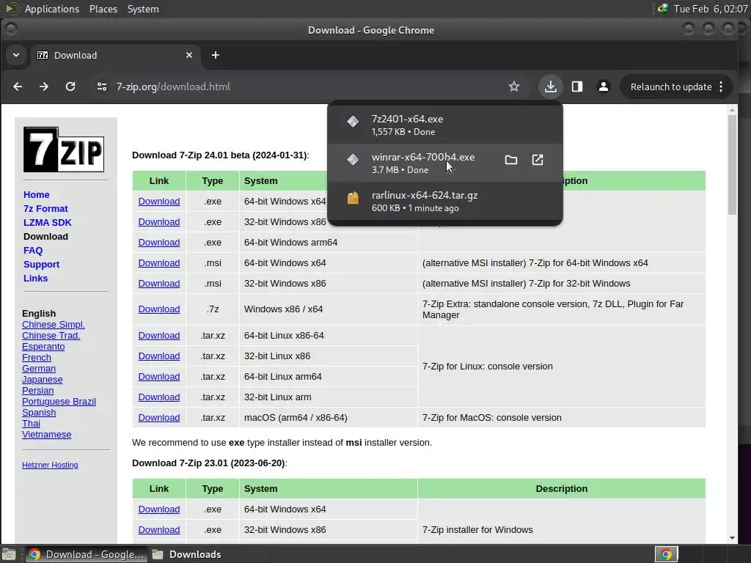Viewport: 751px width, 563px height.
Task: Switch language to German
Action: tap(39, 369)
